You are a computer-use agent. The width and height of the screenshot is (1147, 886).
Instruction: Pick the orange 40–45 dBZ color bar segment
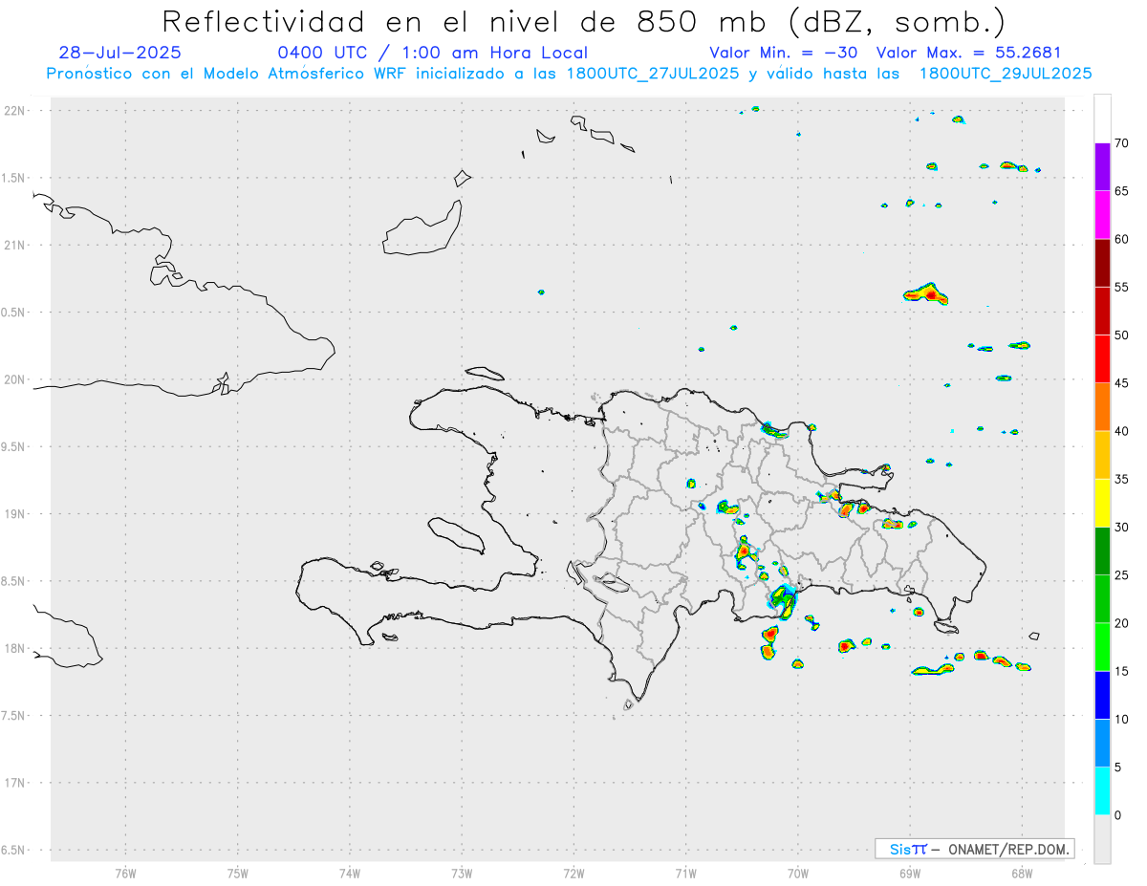click(1102, 407)
